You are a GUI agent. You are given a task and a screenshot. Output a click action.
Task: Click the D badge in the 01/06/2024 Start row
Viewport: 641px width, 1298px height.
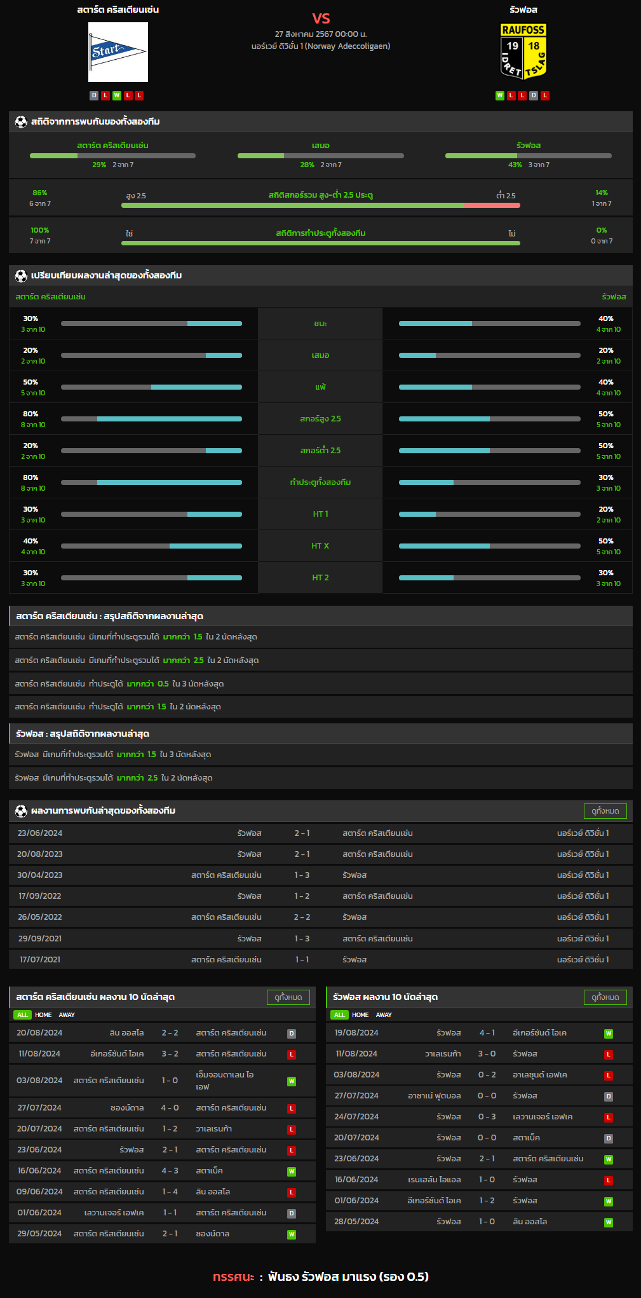coord(292,1213)
